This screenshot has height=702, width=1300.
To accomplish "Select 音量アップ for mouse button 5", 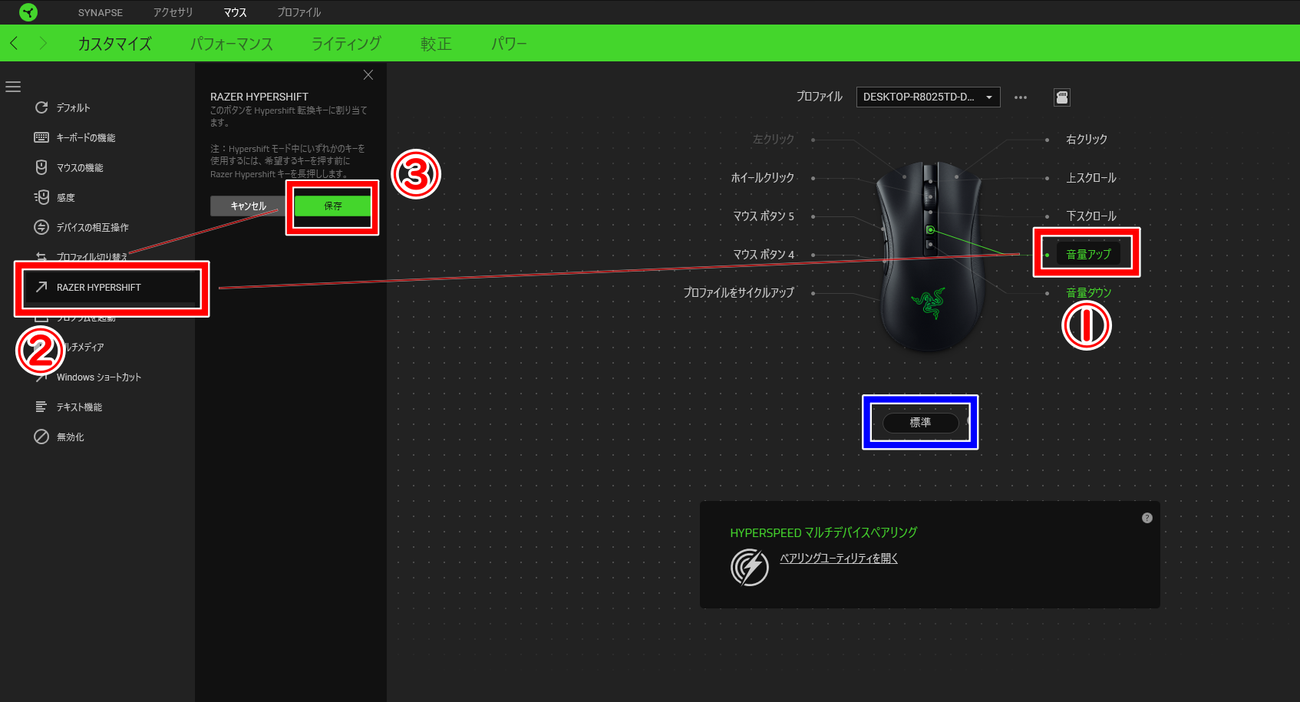I will pos(1087,253).
